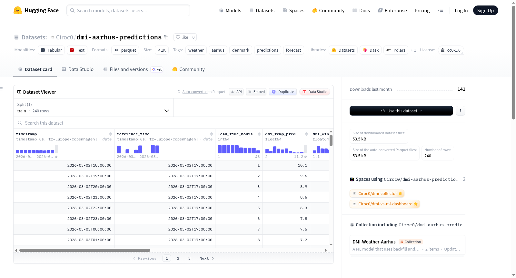Image resolution: width=516 pixels, height=278 pixels.
Task: Click the Sign Up button
Action: 485,10
